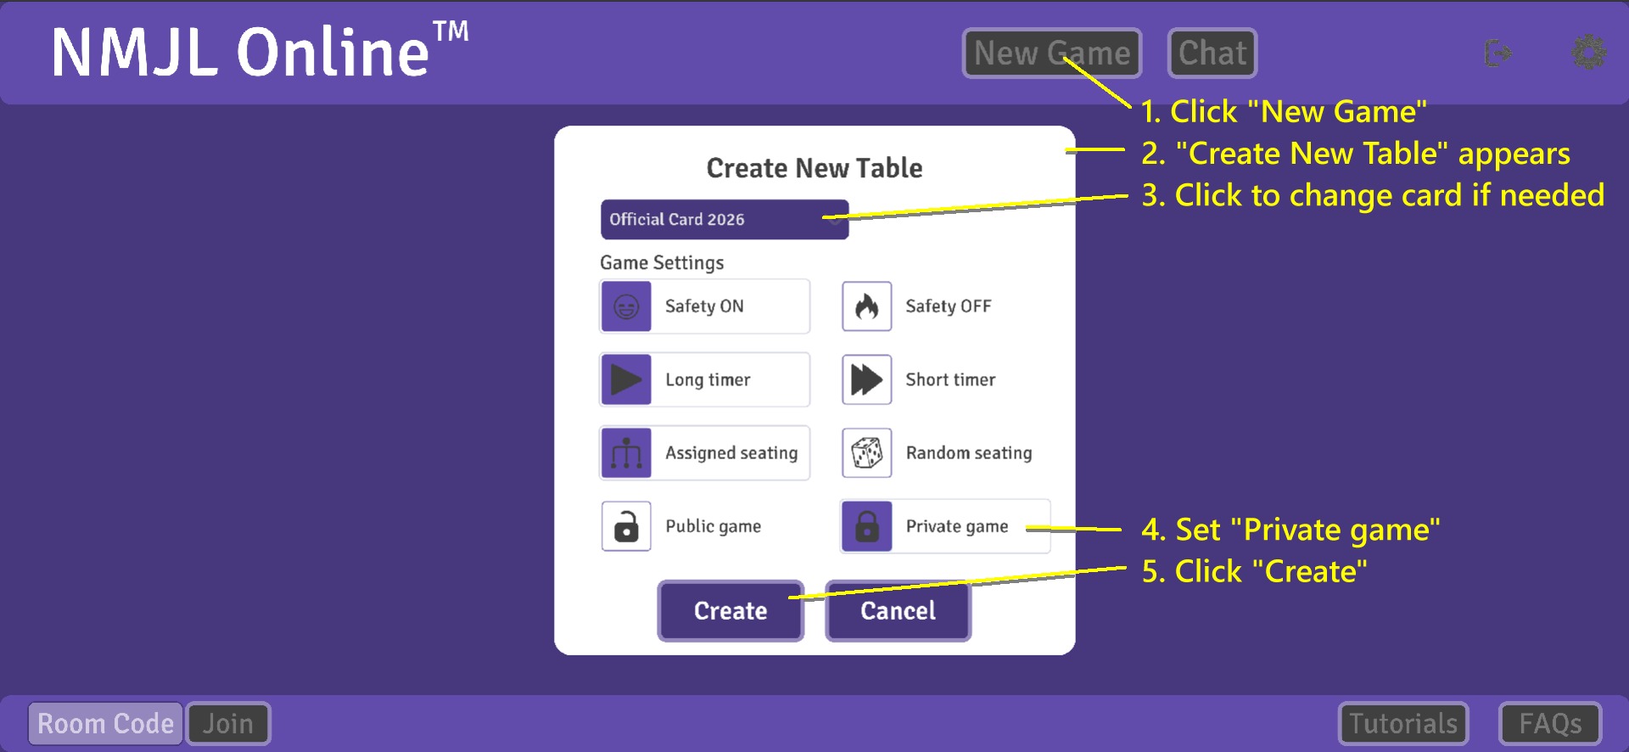This screenshot has height=752, width=1629.
Task: Click the Join button
Action: pyautogui.click(x=228, y=724)
